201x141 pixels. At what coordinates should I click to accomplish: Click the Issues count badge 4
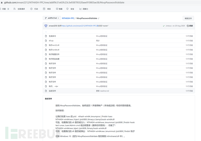point(8,9)
